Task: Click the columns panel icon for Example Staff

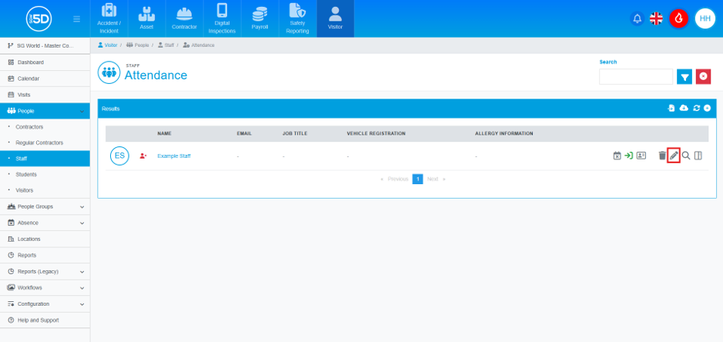Action: pos(698,156)
